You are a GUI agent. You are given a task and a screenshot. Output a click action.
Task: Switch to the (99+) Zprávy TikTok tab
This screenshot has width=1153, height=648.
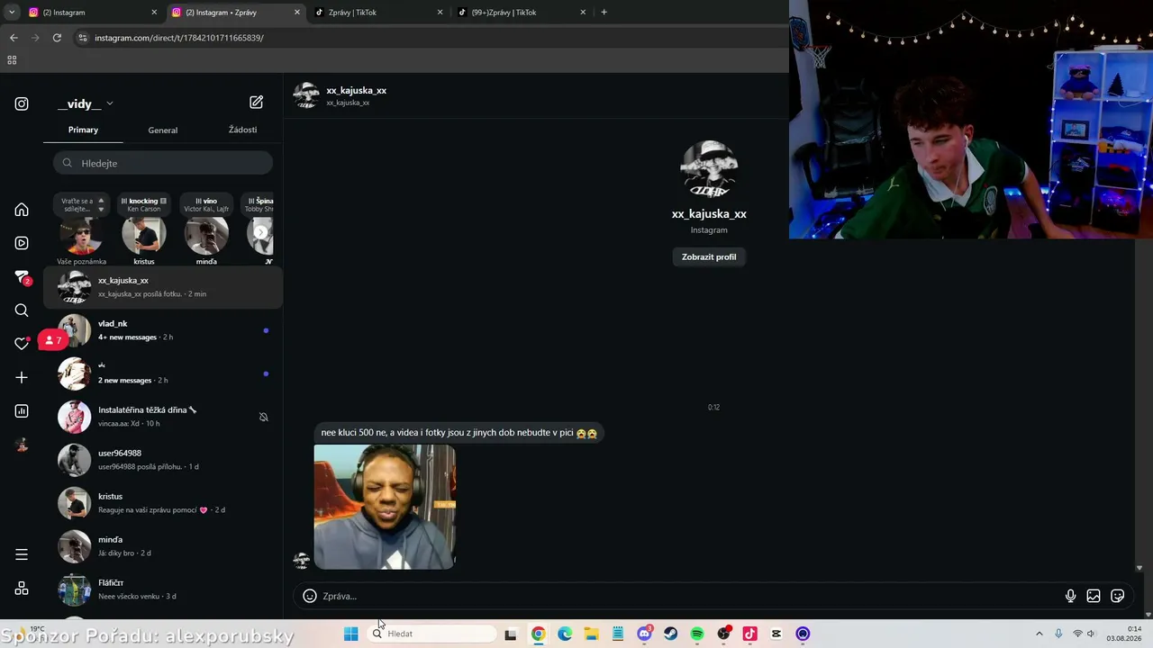click(x=521, y=13)
